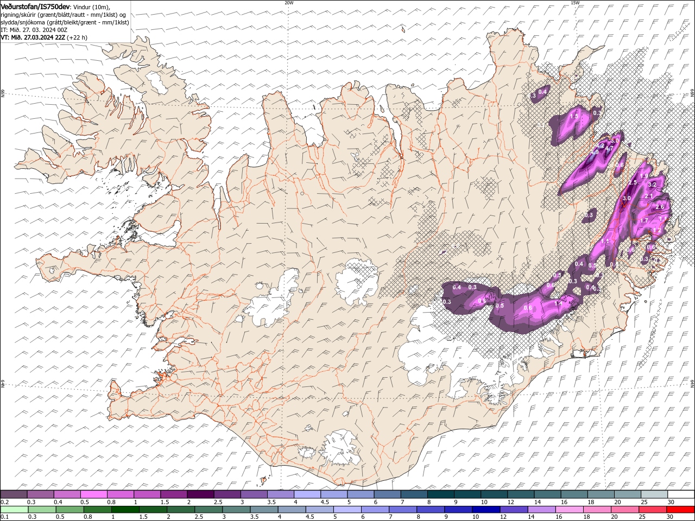This screenshot has width=695, height=521.
Task: Choose the lower legend swatch between 0.8 and 1
Action: click(x=98, y=510)
